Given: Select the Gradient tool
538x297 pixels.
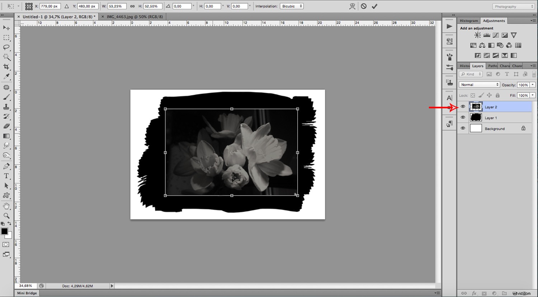Looking at the screenshot, I should (6, 136).
